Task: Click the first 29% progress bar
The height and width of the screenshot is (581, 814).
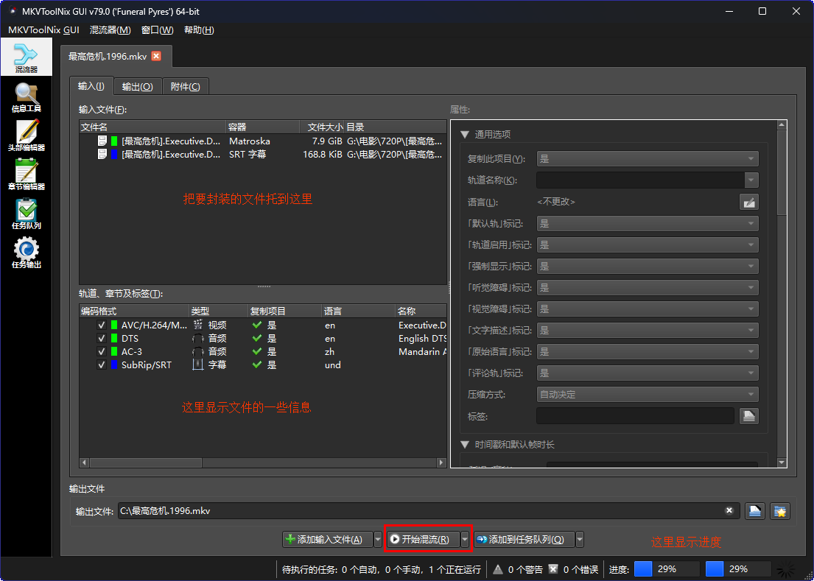Action: click(x=667, y=569)
